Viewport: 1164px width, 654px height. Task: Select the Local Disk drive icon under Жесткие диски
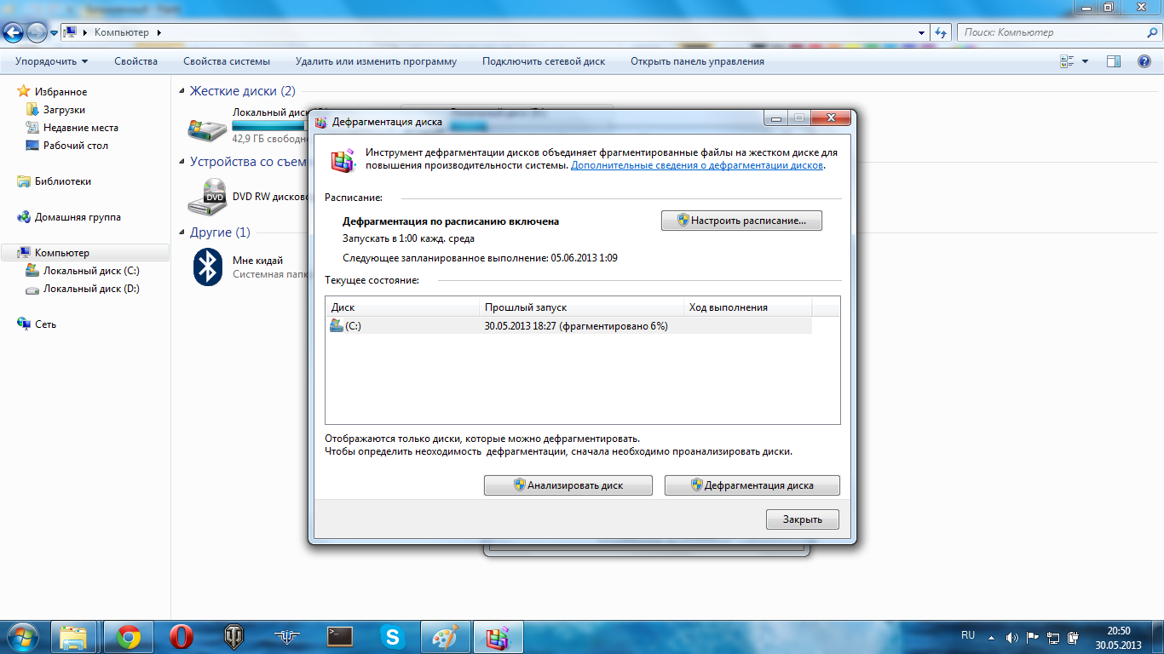(x=207, y=129)
